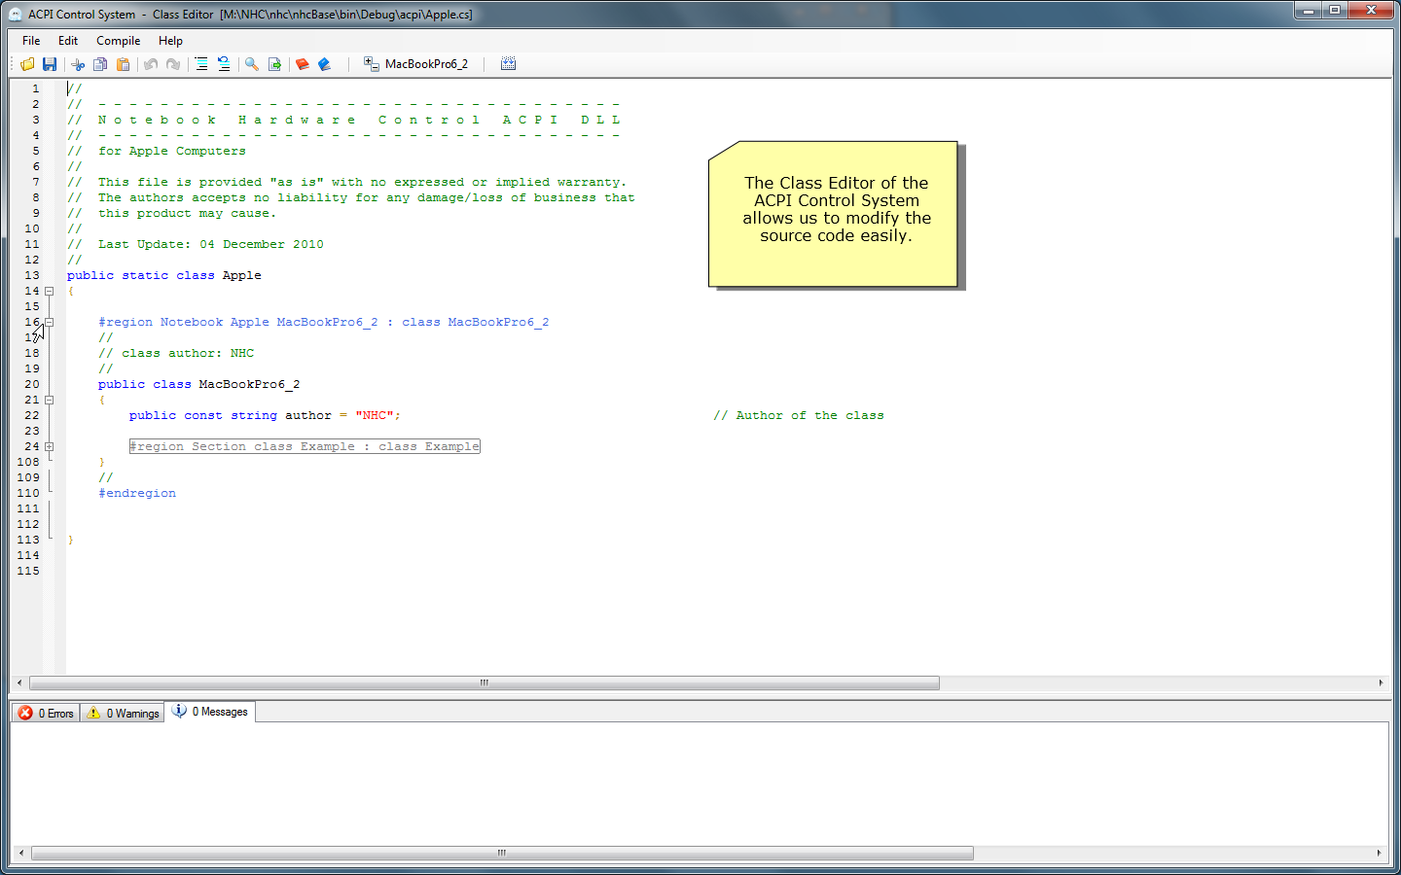The width and height of the screenshot is (1401, 875).
Task: Click the blue book toolbar icon
Action: pos(325,64)
